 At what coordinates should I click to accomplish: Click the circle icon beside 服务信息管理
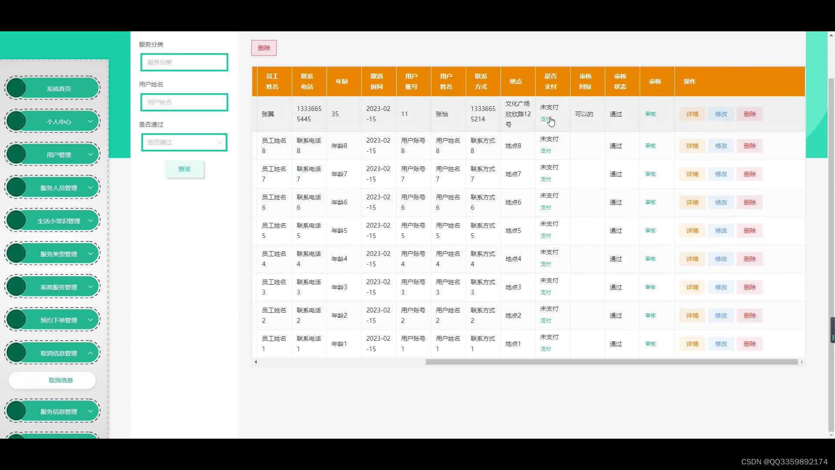(17, 411)
